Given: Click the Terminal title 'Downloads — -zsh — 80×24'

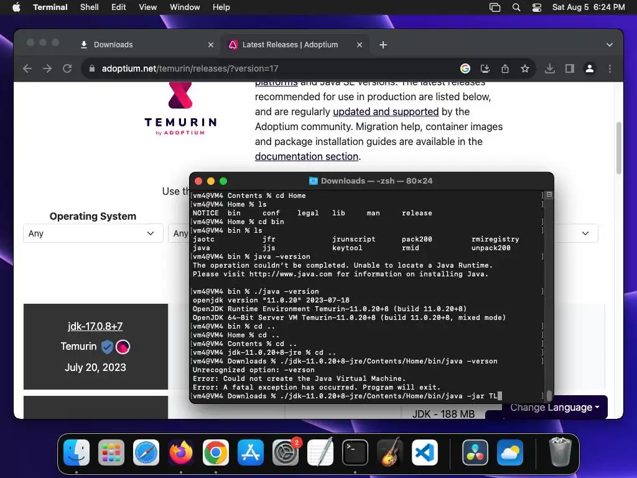Looking at the screenshot, I should tap(376, 181).
